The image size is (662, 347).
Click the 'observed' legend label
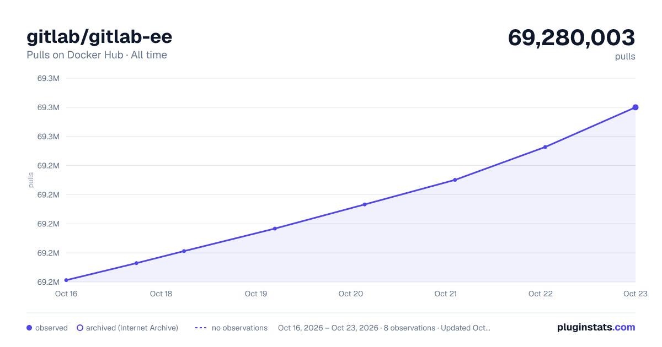point(51,328)
